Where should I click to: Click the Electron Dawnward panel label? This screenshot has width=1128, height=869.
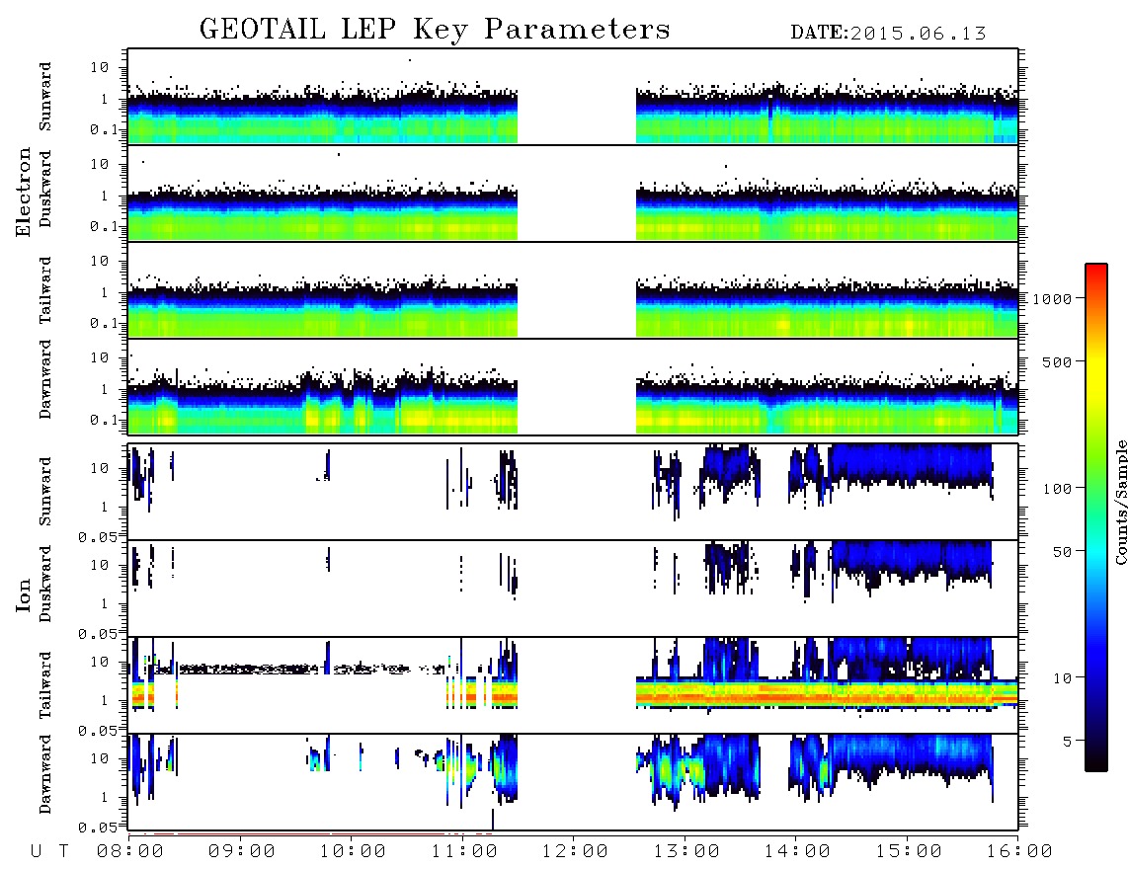(45, 380)
